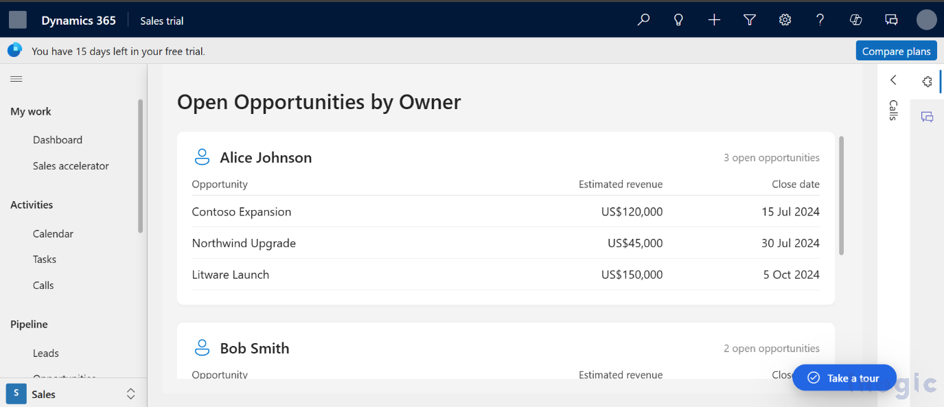Collapse the navigation with the hamburger icon
The width and height of the screenshot is (944, 407).
tap(16, 78)
